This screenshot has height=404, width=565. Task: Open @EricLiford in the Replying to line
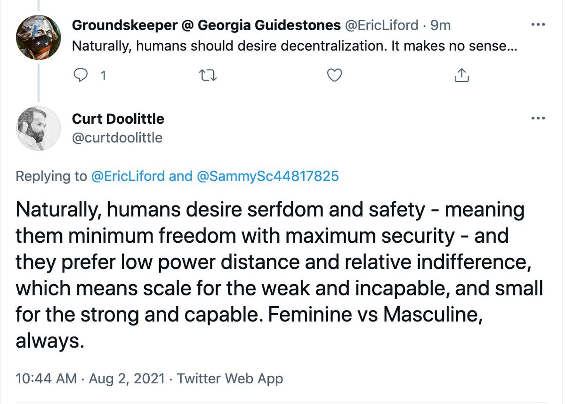(128, 176)
